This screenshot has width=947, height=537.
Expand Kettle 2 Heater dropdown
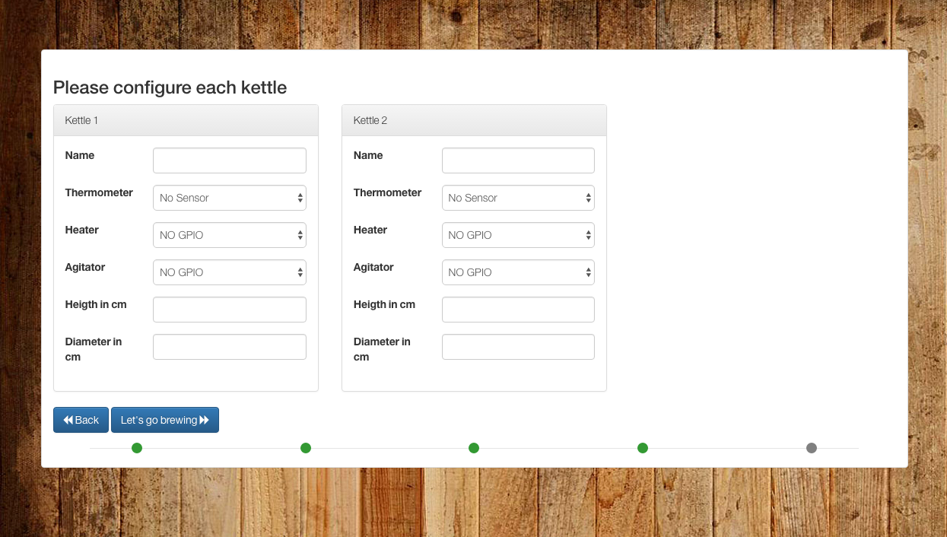(x=517, y=235)
